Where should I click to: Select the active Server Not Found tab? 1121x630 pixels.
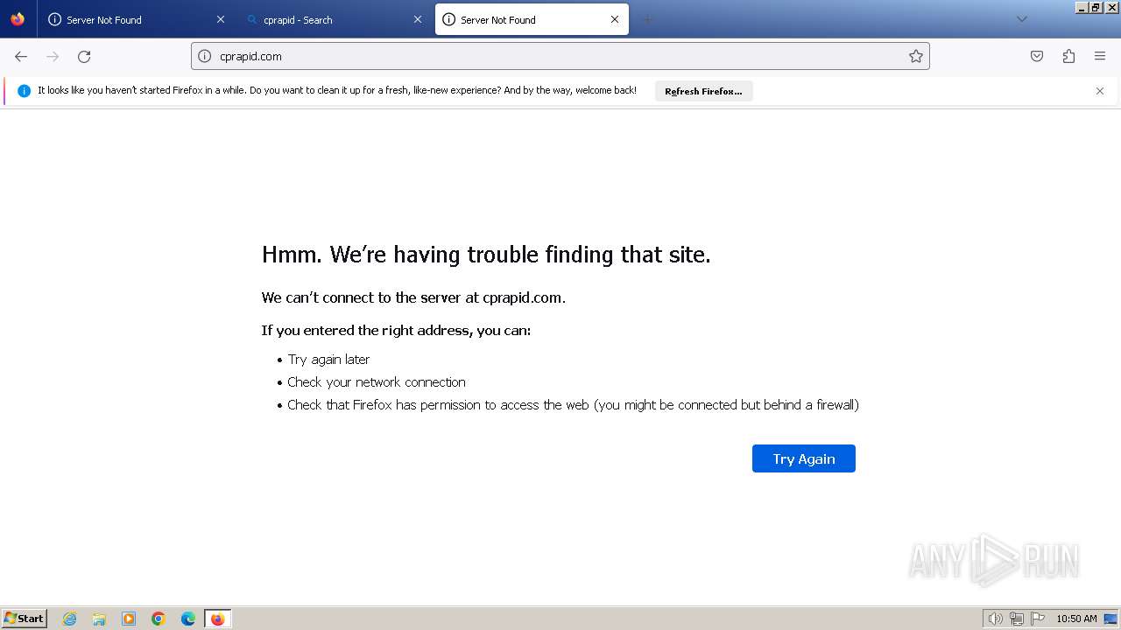[x=532, y=19]
